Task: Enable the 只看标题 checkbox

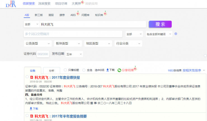Action: point(65,70)
